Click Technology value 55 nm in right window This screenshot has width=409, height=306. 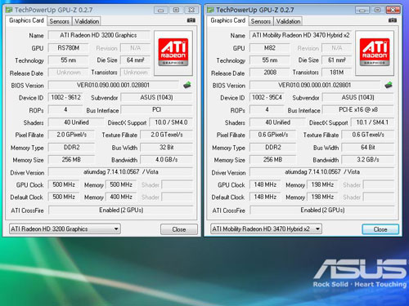269,60
